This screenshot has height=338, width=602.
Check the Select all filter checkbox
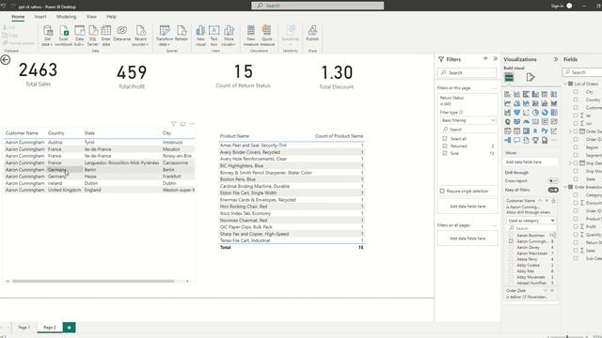click(x=445, y=139)
